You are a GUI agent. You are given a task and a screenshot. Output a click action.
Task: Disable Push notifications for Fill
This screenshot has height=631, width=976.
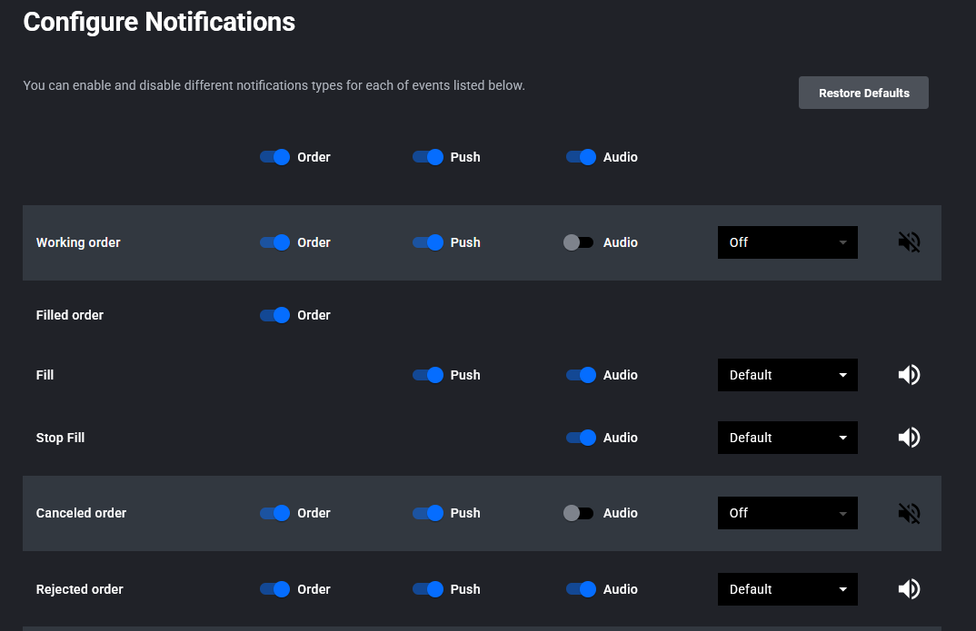point(428,375)
